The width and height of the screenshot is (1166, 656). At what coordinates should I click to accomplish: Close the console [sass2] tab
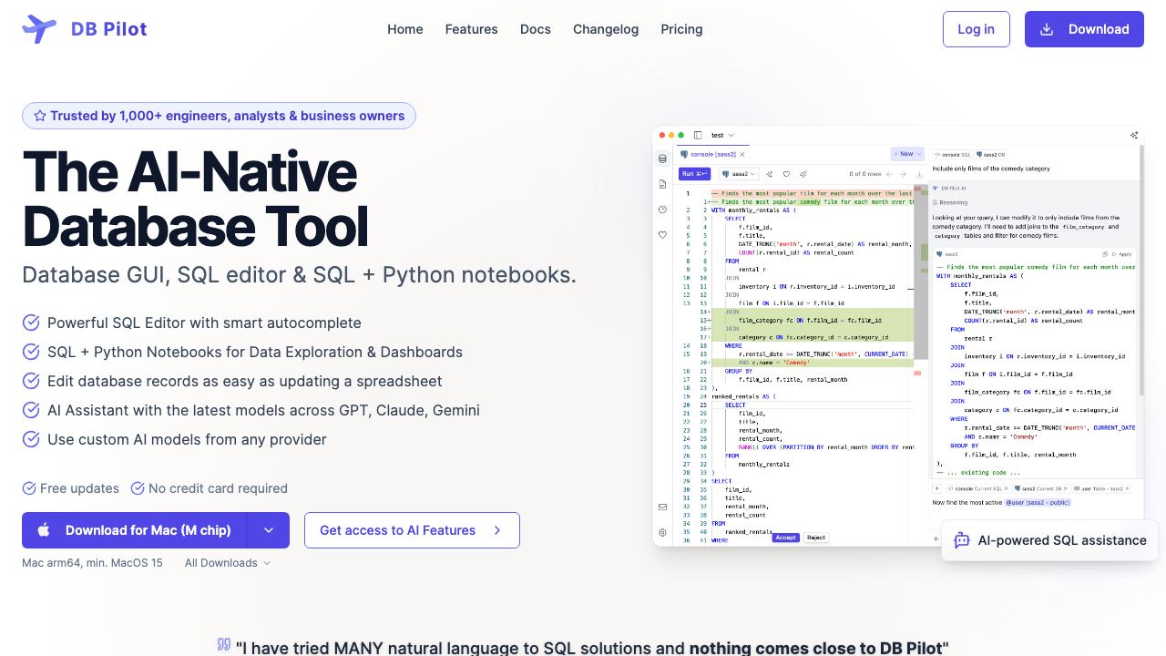point(742,155)
